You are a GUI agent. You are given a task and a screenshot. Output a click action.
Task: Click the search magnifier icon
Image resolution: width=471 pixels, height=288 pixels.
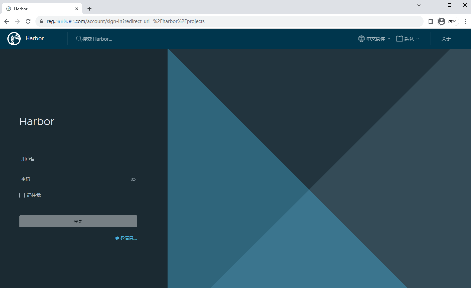[x=79, y=39]
